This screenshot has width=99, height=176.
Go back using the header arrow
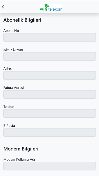coord(3,7)
